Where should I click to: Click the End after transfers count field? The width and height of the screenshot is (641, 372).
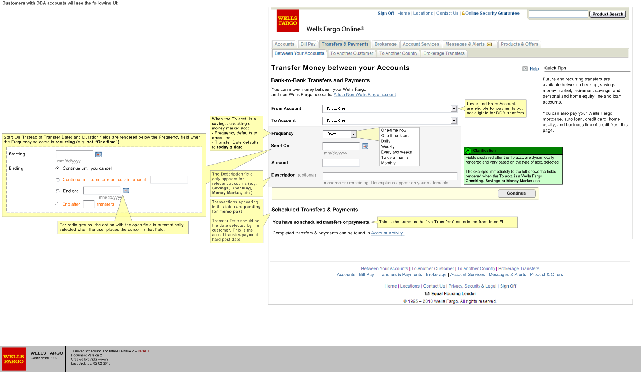tap(89, 204)
